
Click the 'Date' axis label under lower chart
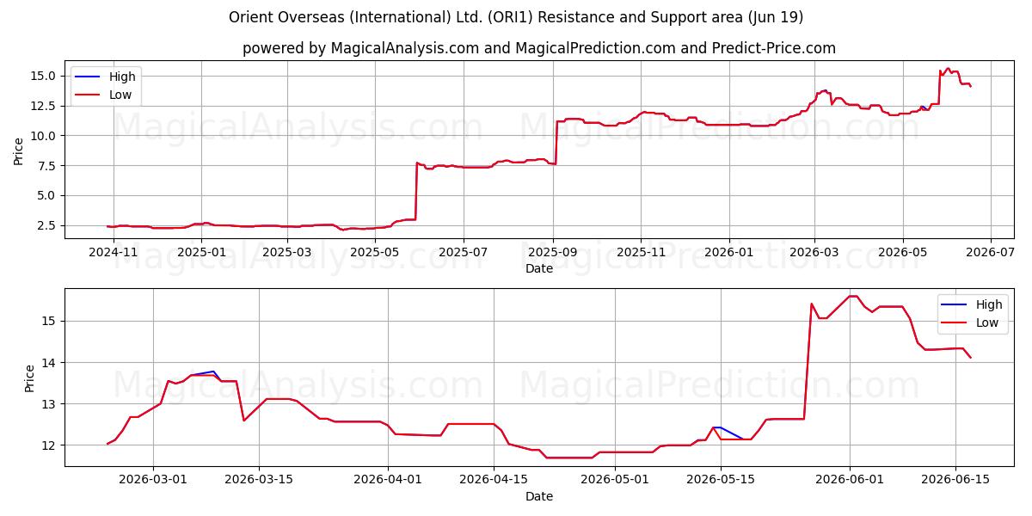click(x=539, y=496)
